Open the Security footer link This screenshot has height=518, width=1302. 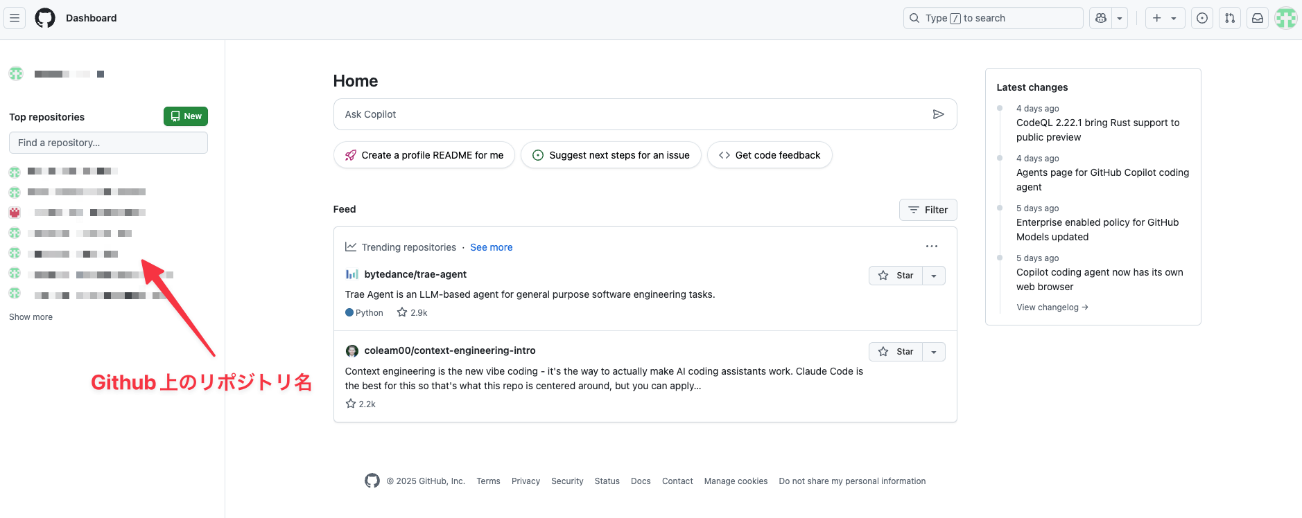567,481
